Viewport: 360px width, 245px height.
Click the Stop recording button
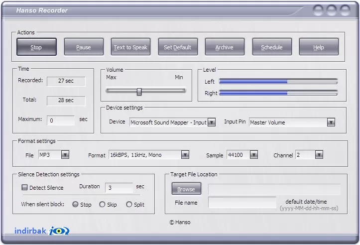tap(36, 47)
